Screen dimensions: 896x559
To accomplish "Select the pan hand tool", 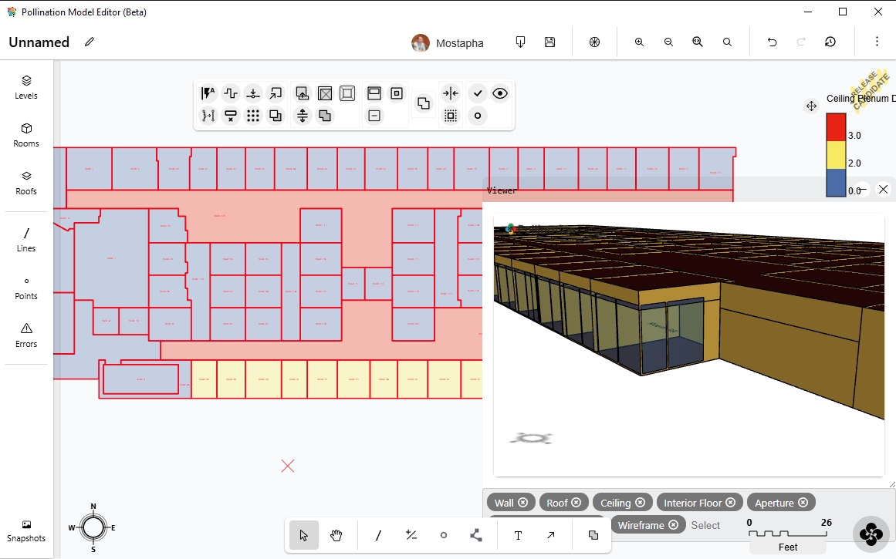I will (336, 535).
